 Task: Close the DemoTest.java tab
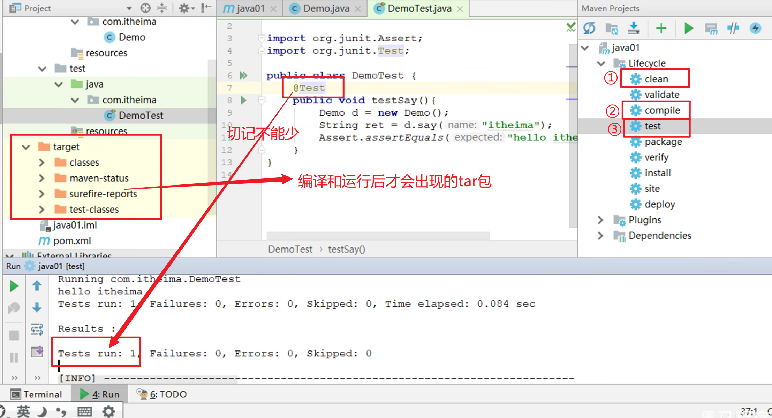click(460, 9)
